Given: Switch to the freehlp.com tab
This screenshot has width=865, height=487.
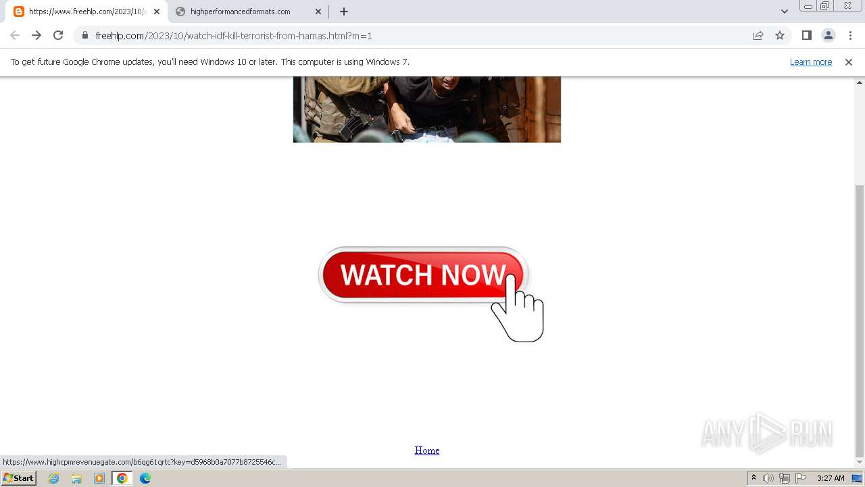Looking at the screenshot, I should click(x=86, y=11).
